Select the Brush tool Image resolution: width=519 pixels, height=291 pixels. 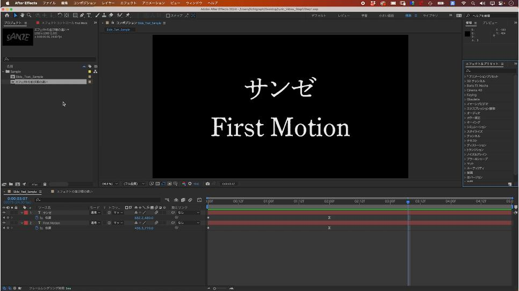tap(97, 15)
